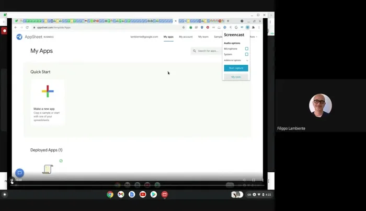
Task: Close the active browser tab
Action: pos(176,21)
